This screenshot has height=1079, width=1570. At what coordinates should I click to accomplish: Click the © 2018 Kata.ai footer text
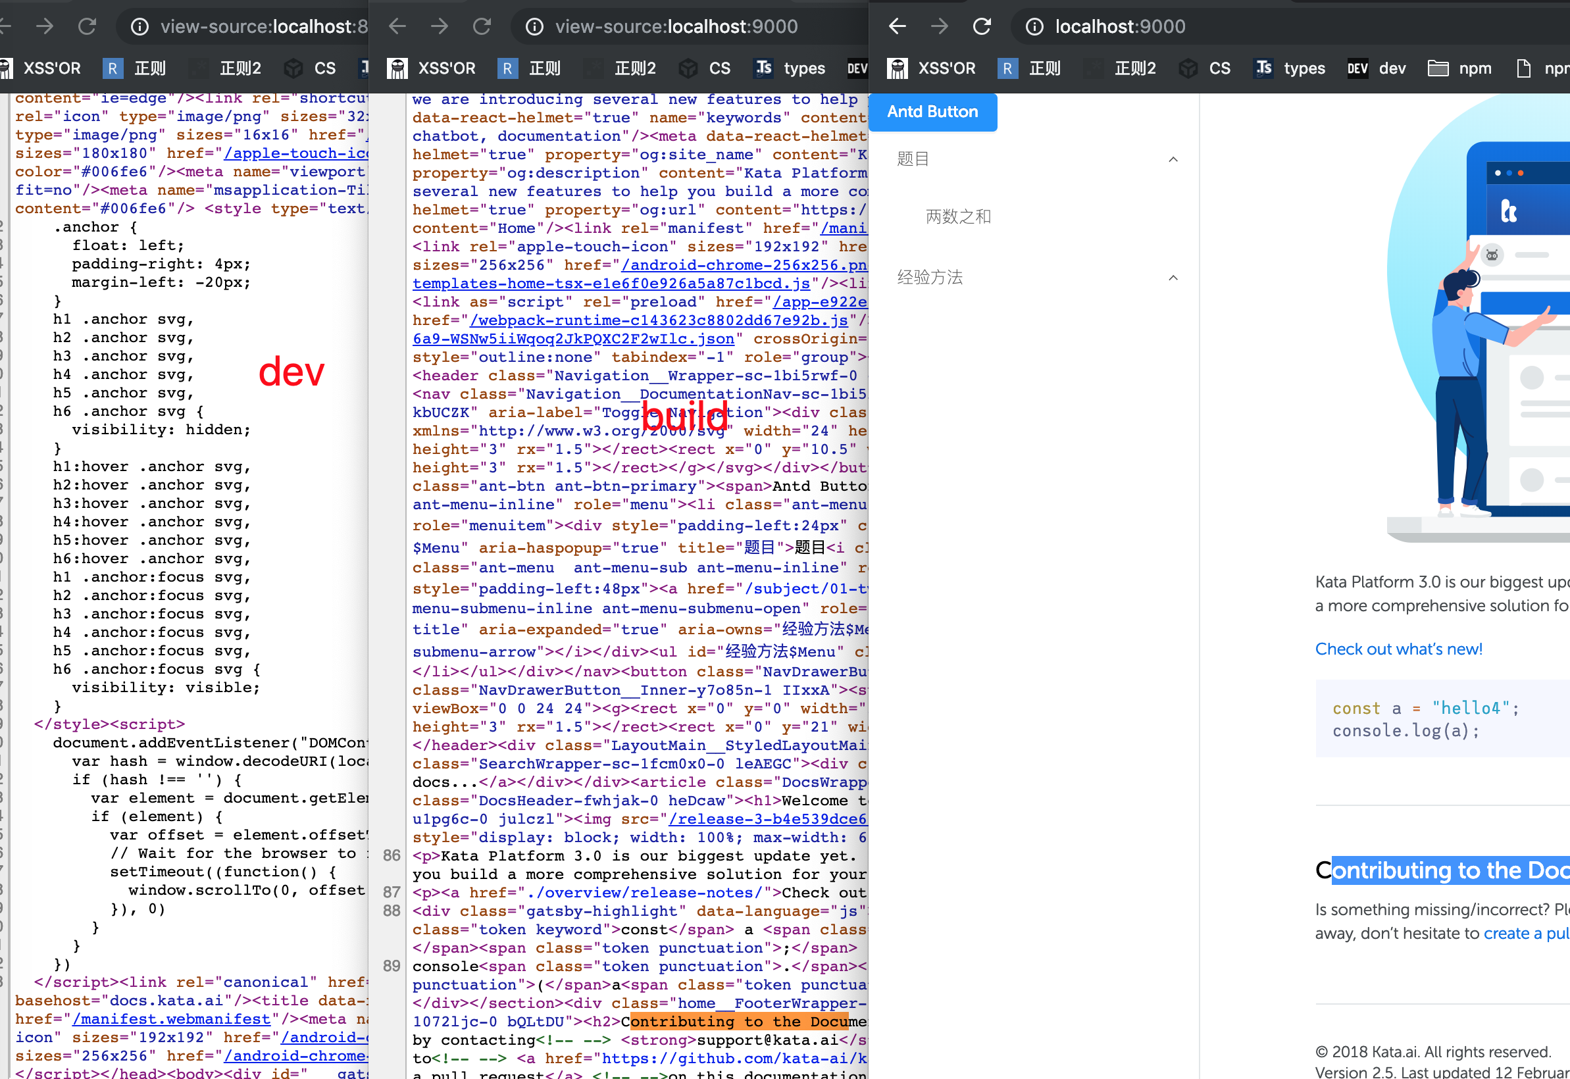coord(1432,1052)
